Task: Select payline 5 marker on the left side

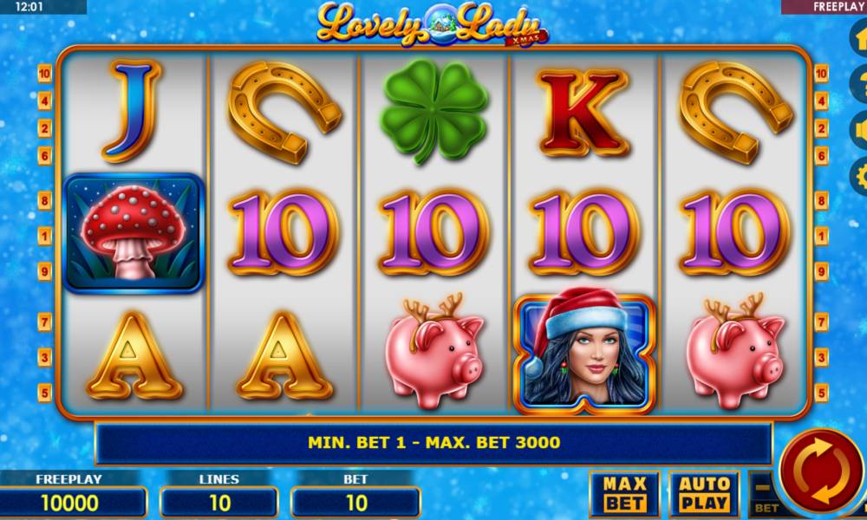Action: click(45, 393)
